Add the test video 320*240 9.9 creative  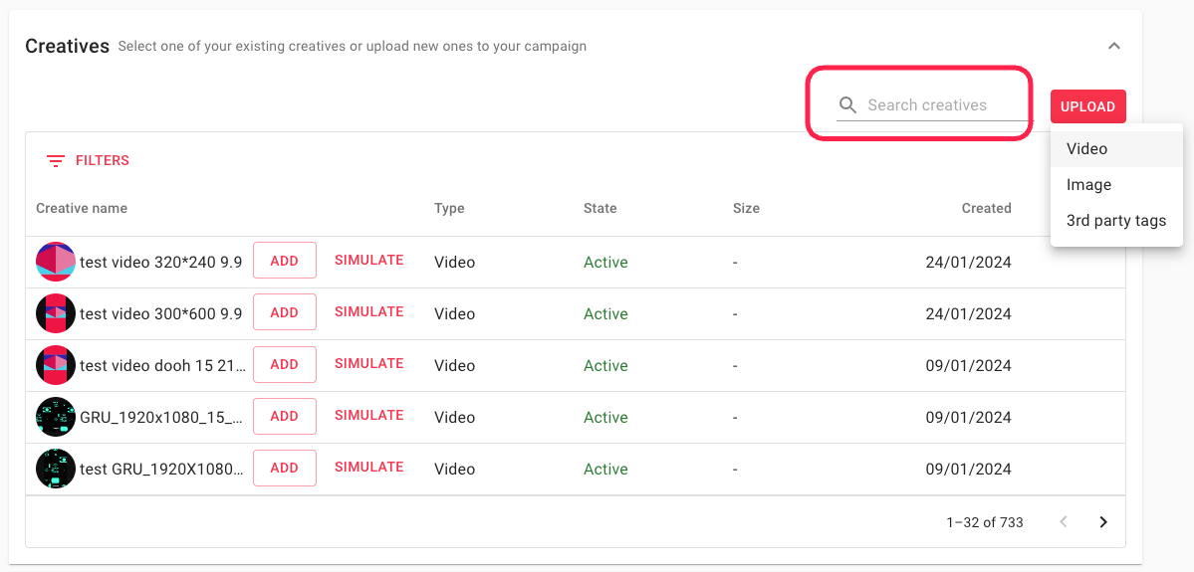pos(284,261)
